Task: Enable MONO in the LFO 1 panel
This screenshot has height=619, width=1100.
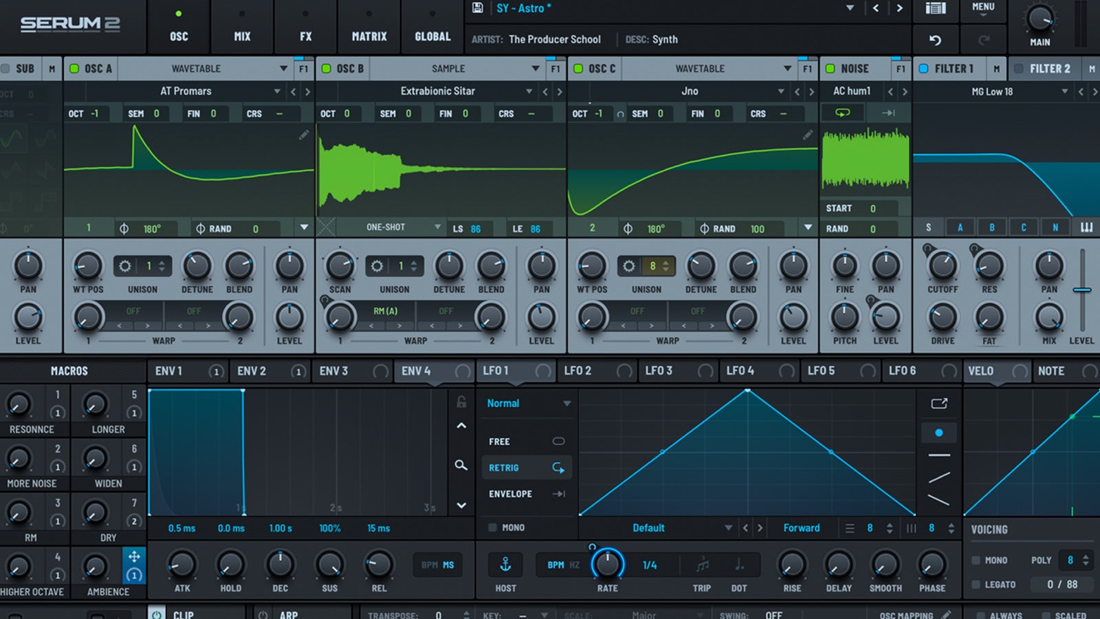Action: (x=492, y=527)
